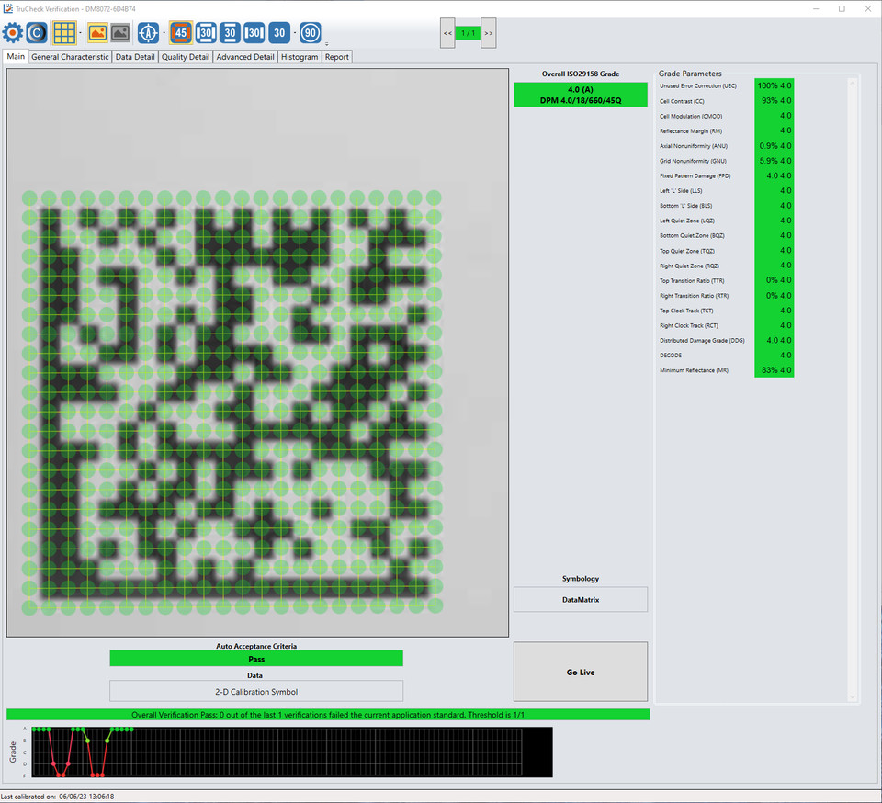Toggle the yellow grid overlay icon
The width and height of the screenshot is (882, 803).
coord(64,32)
